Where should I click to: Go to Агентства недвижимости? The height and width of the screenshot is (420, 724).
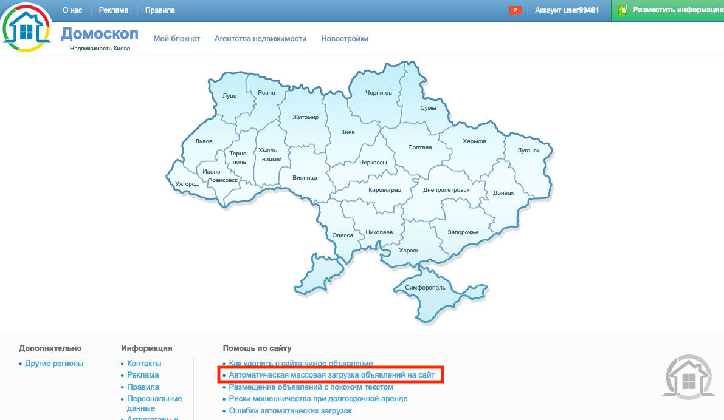(x=260, y=39)
